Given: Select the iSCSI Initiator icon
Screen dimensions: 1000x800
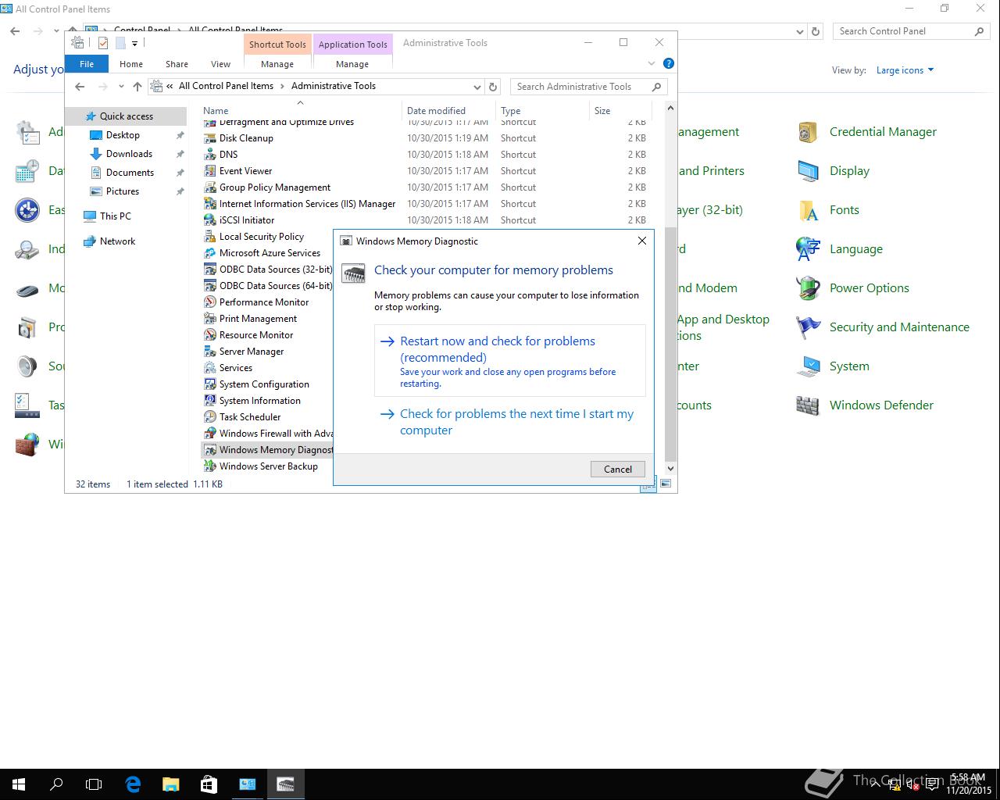Looking at the screenshot, I should click(x=209, y=220).
